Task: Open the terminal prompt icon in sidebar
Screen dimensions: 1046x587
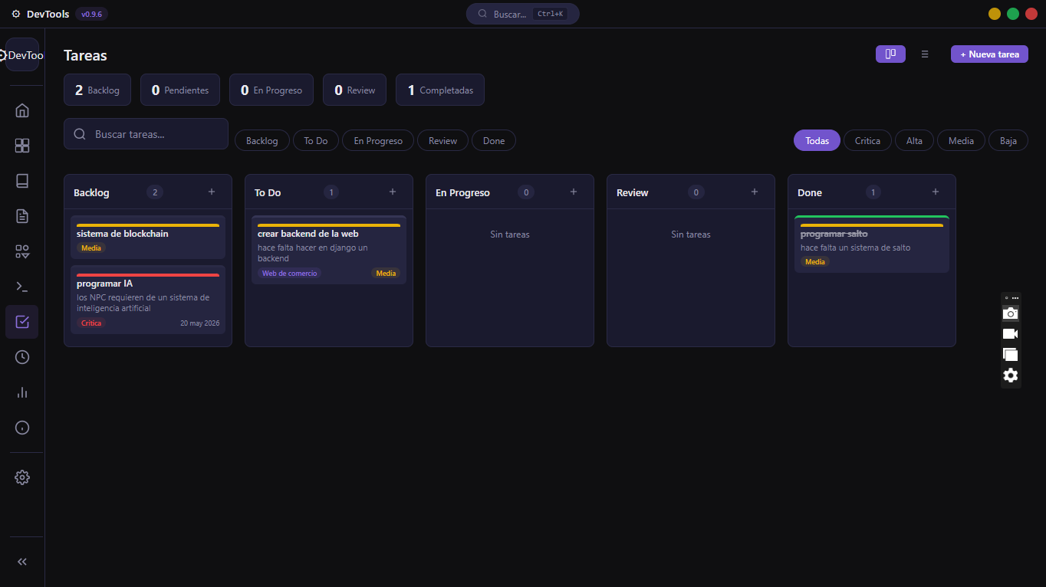Action: tap(22, 287)
